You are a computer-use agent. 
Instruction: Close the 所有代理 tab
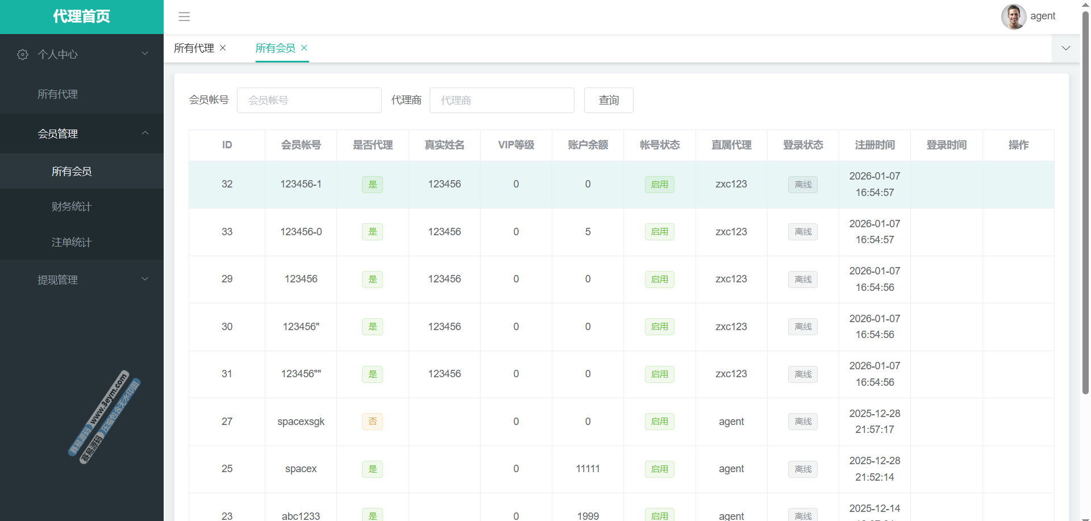[x=223, y=48]
